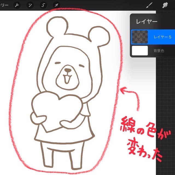The height and width of the screenshot is (175, 175).
Task: Open the Actions wrench menu
Action: [x=17, y=5]
